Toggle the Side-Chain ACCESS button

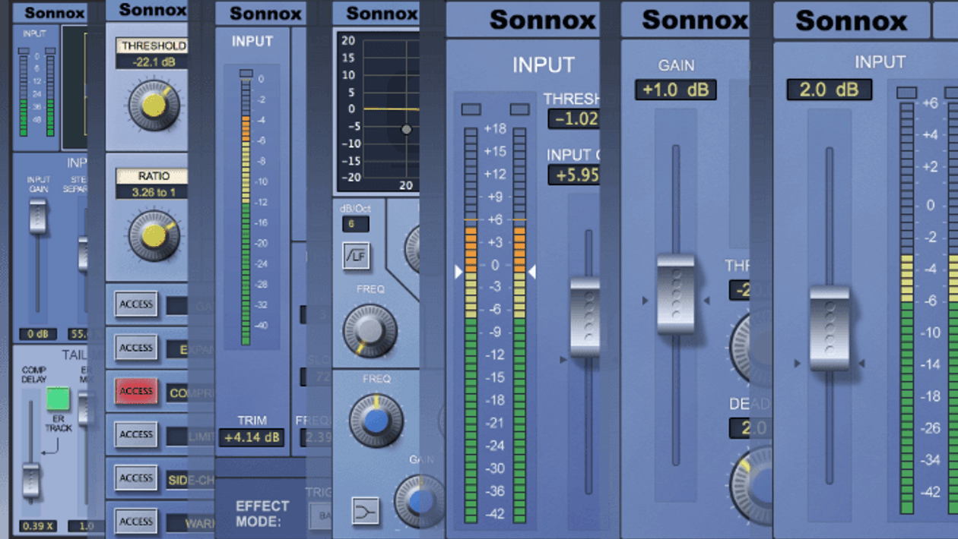[x=136, y=478]
